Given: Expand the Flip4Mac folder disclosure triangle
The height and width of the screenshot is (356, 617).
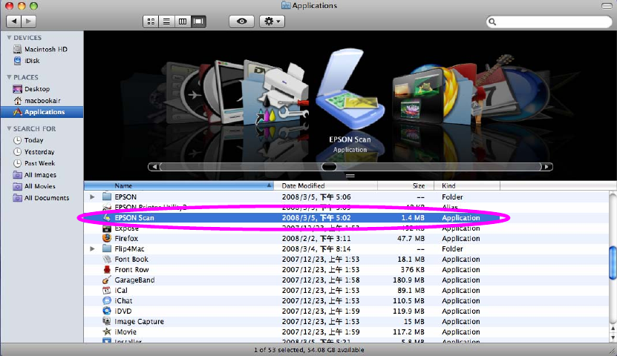Looking at the screenshot, I should pyautogui.click(x=93, y=249).
